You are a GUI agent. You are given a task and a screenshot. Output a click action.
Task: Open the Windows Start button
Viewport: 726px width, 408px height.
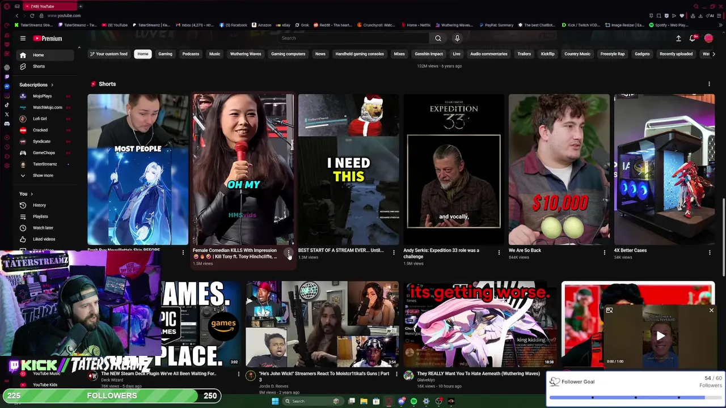click(x=275, y=401)
